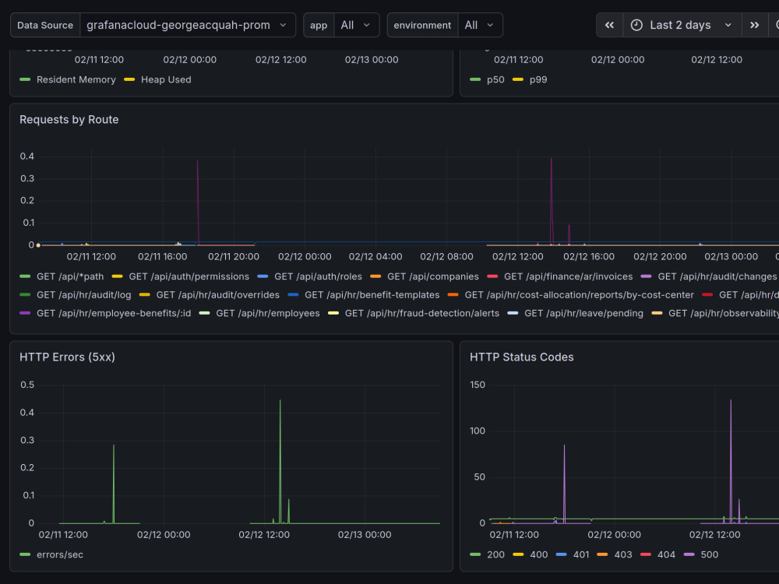The width and height of the screenshot is (779, 584).
Task: Click the tall 500 spike in HTTP Status Codes chart
Action: (x=731, y=462)
